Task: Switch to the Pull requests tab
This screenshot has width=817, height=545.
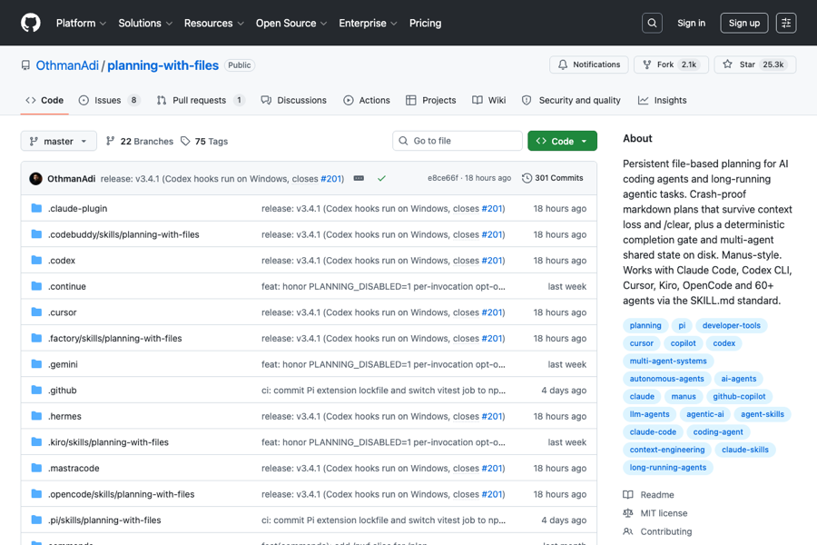Action: click(x=201, y=100)
